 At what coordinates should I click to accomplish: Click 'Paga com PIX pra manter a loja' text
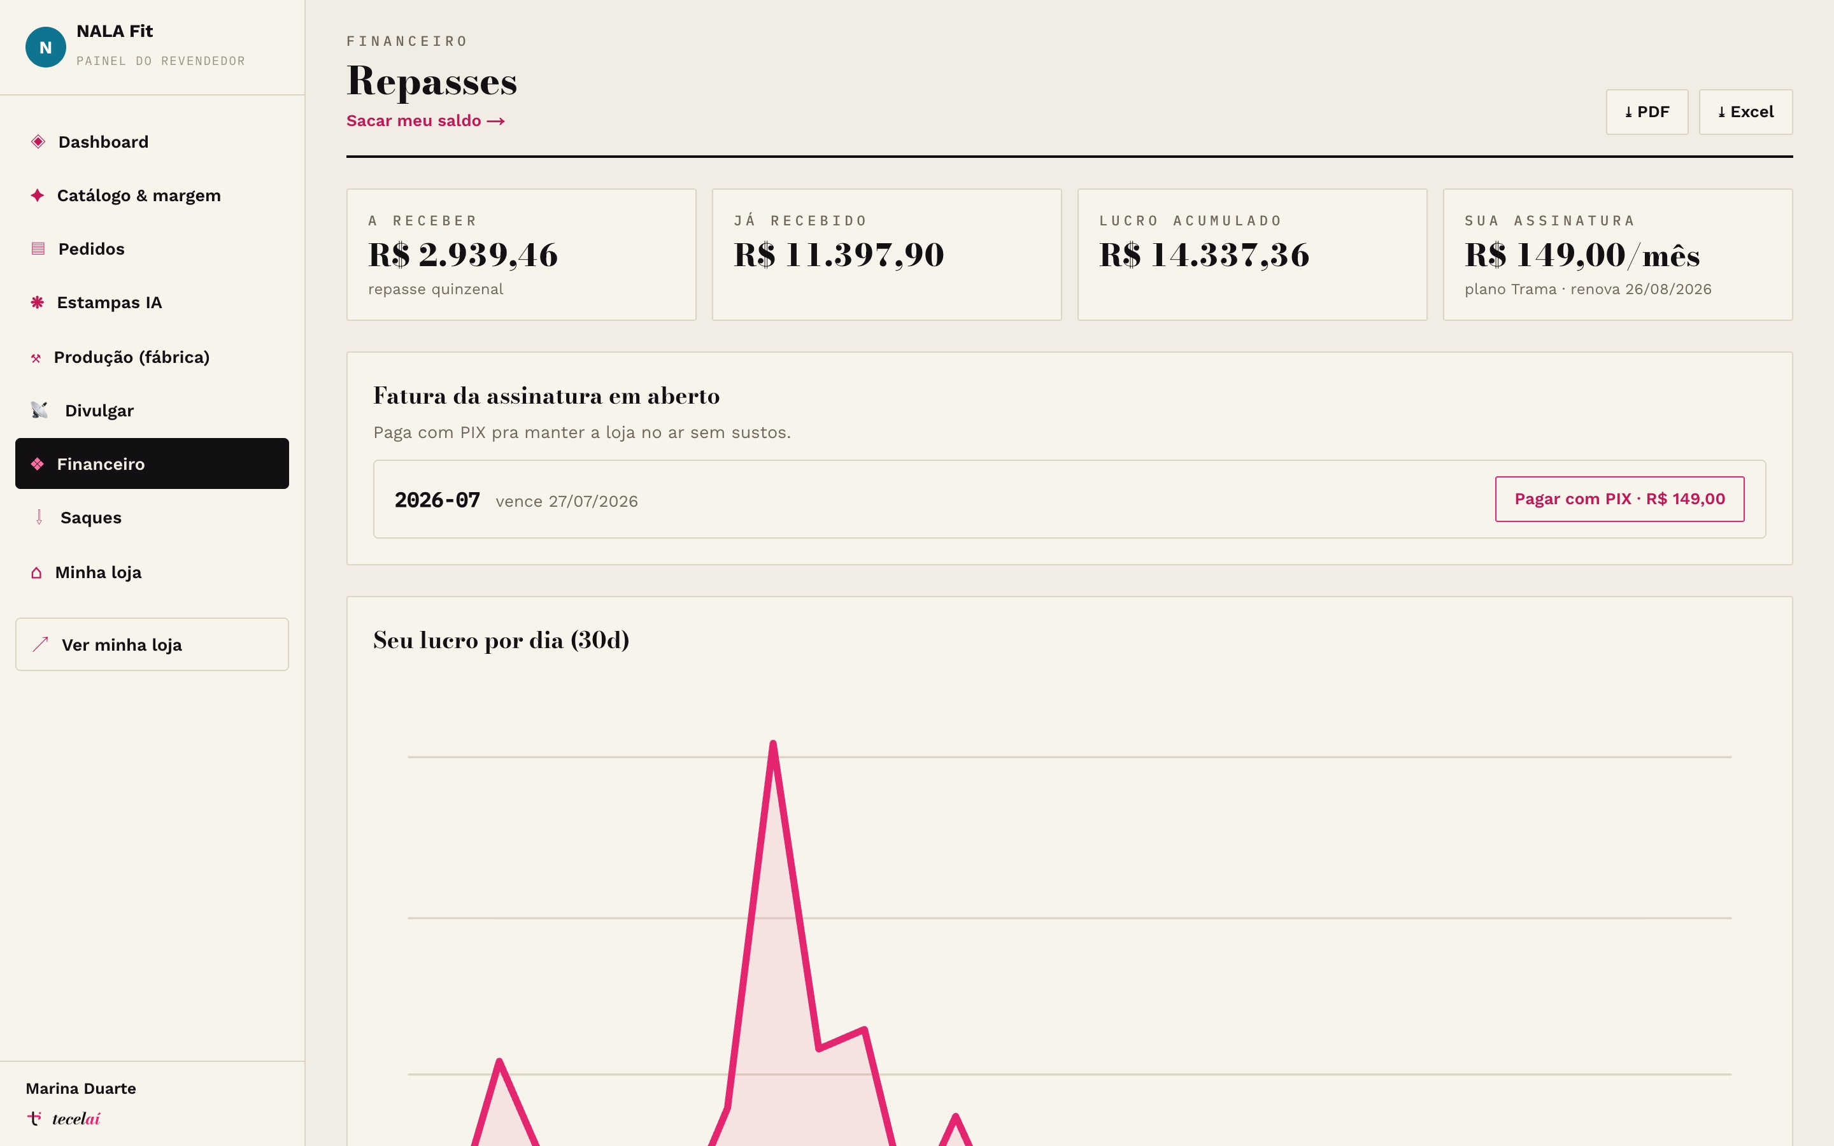[x=581, y=433]
